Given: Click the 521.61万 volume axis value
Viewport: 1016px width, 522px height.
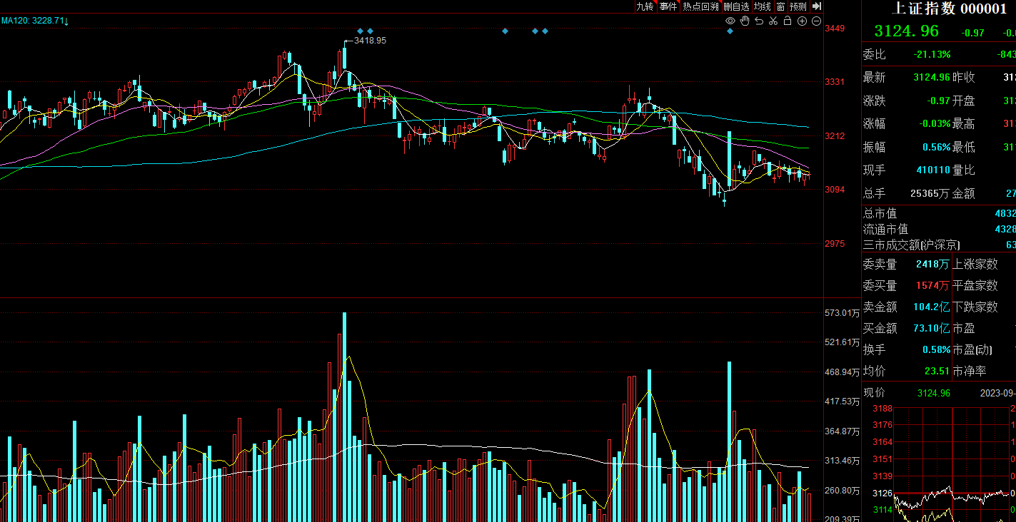Looking at the screenshot, I should click(x=842, y=342).
